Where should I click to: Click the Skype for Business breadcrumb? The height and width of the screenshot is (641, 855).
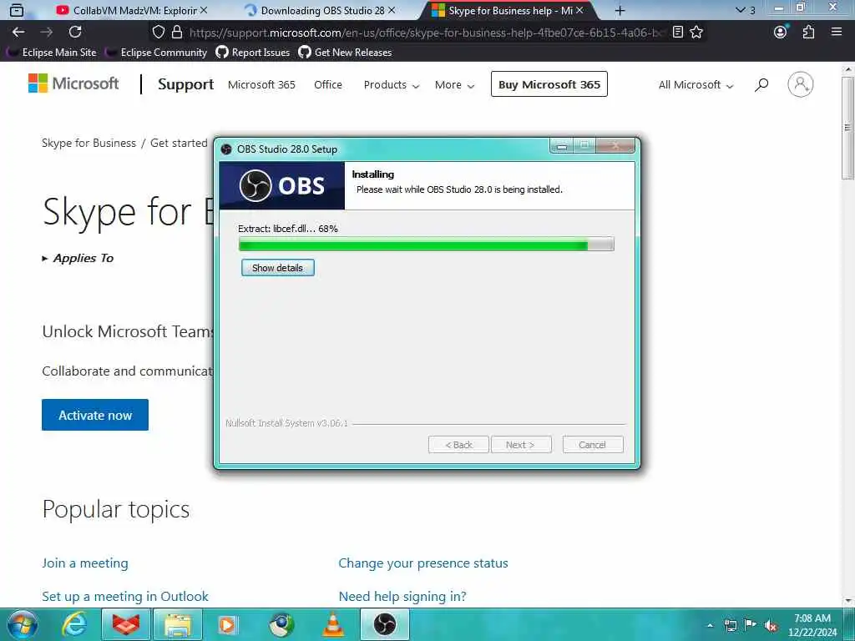pyautogui.click(x=89, y=143)
